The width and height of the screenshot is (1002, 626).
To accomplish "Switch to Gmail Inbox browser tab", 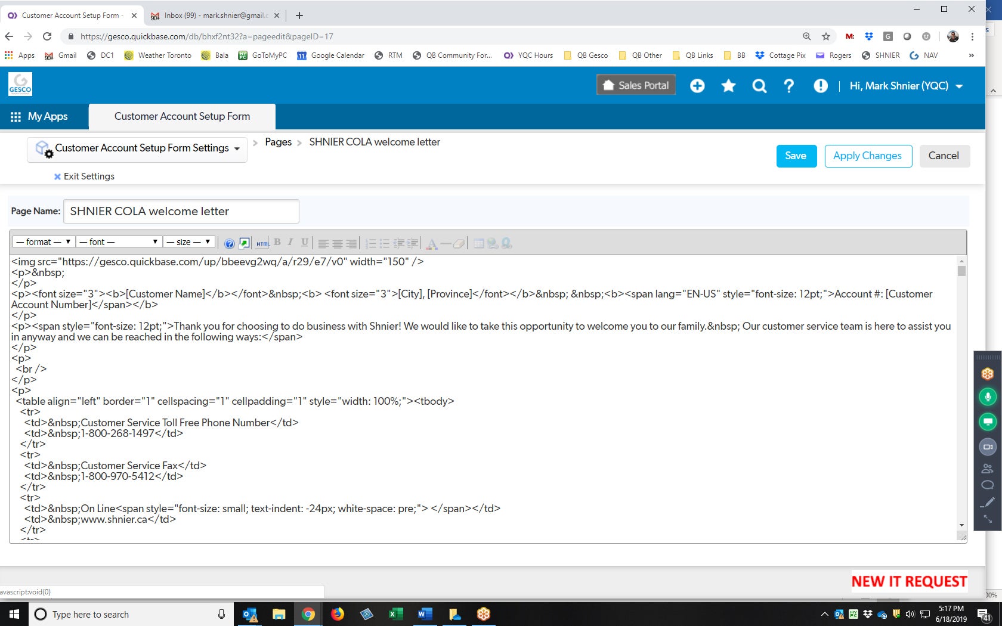I will click(215, 16).
